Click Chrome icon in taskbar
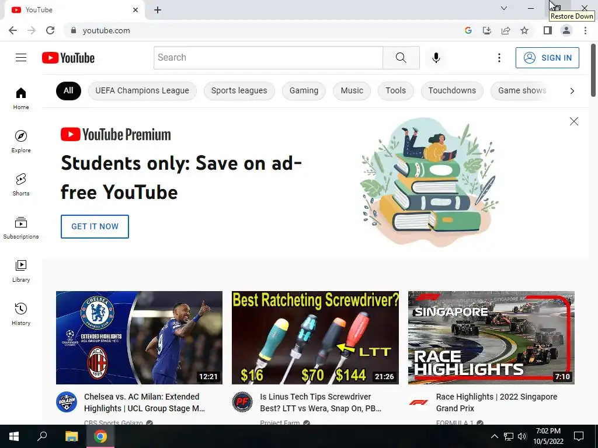This screenshot has width=598, height=448. (x=100, y=436)
